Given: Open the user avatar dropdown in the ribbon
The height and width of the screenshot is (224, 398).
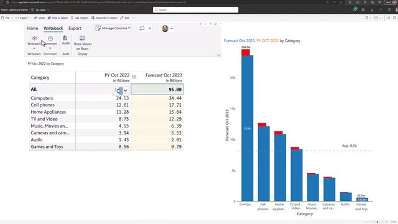Looking at the screenshot, I should (x=167, y=29).
